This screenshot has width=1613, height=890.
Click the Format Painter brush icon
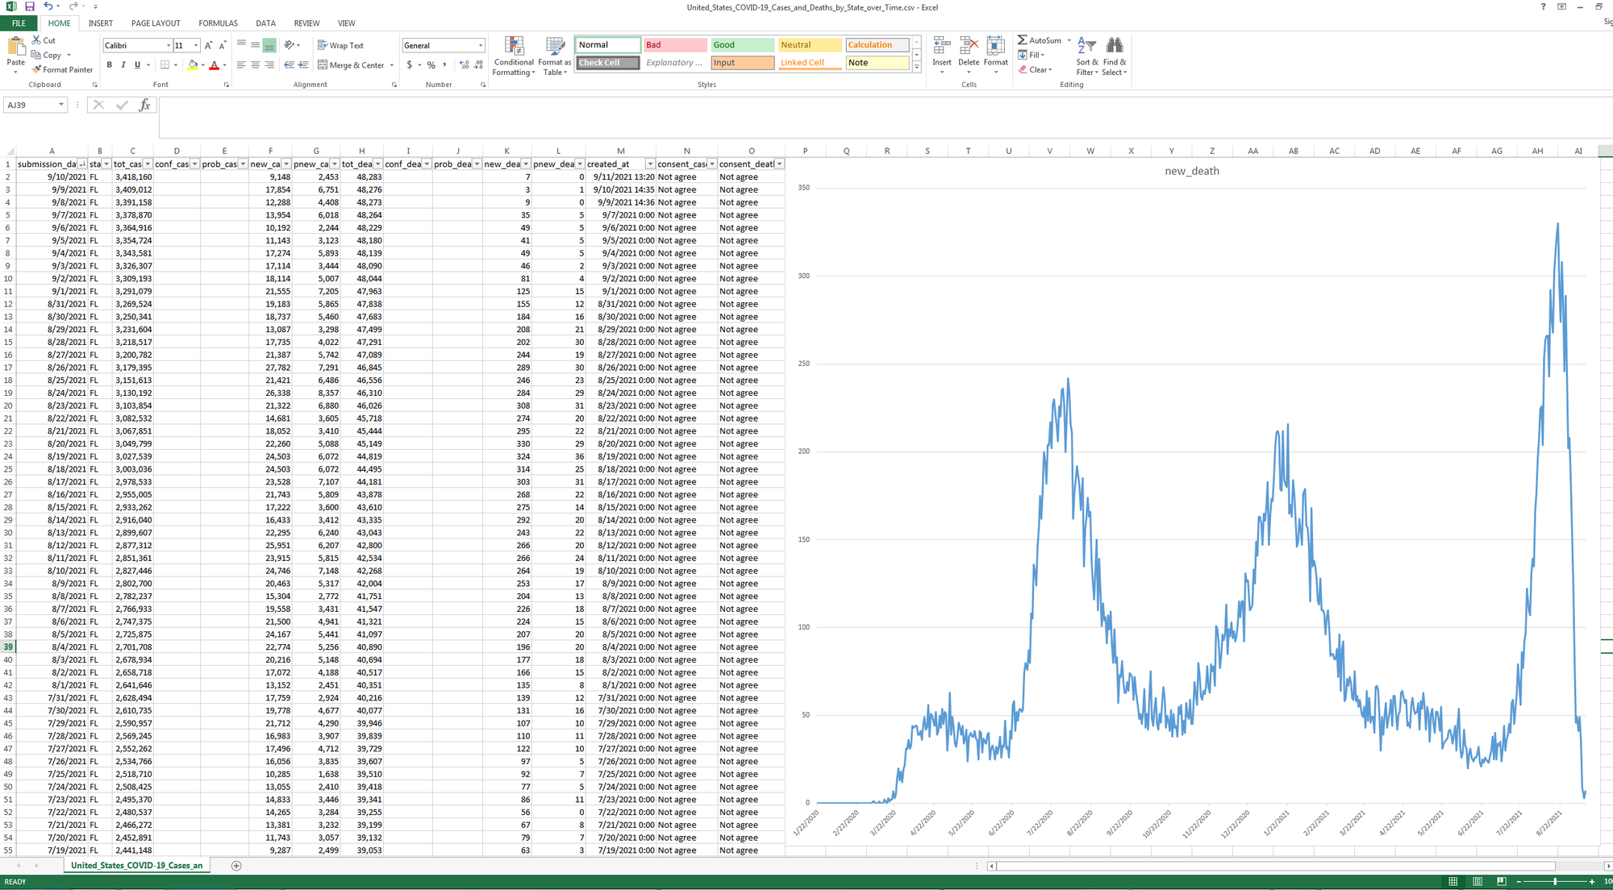[37, 70]
